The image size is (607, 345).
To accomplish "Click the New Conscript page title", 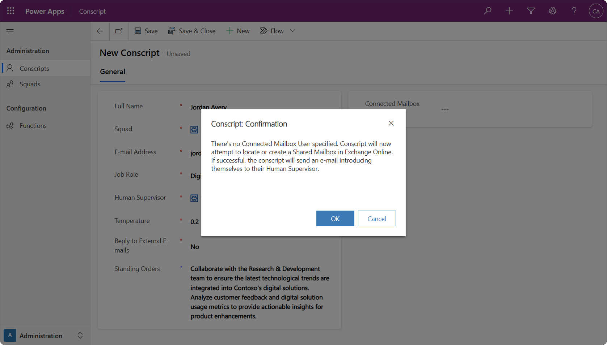I will (130, 53).
